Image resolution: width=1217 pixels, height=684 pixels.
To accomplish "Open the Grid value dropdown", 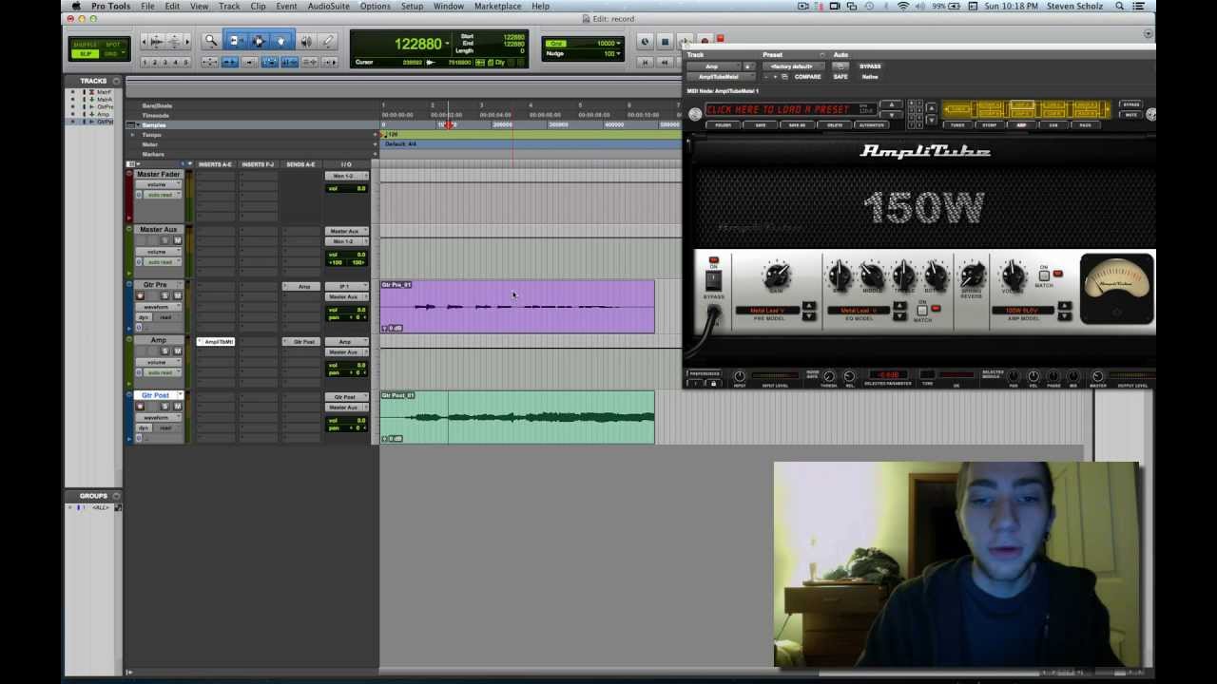I will [x=619, y=44].
